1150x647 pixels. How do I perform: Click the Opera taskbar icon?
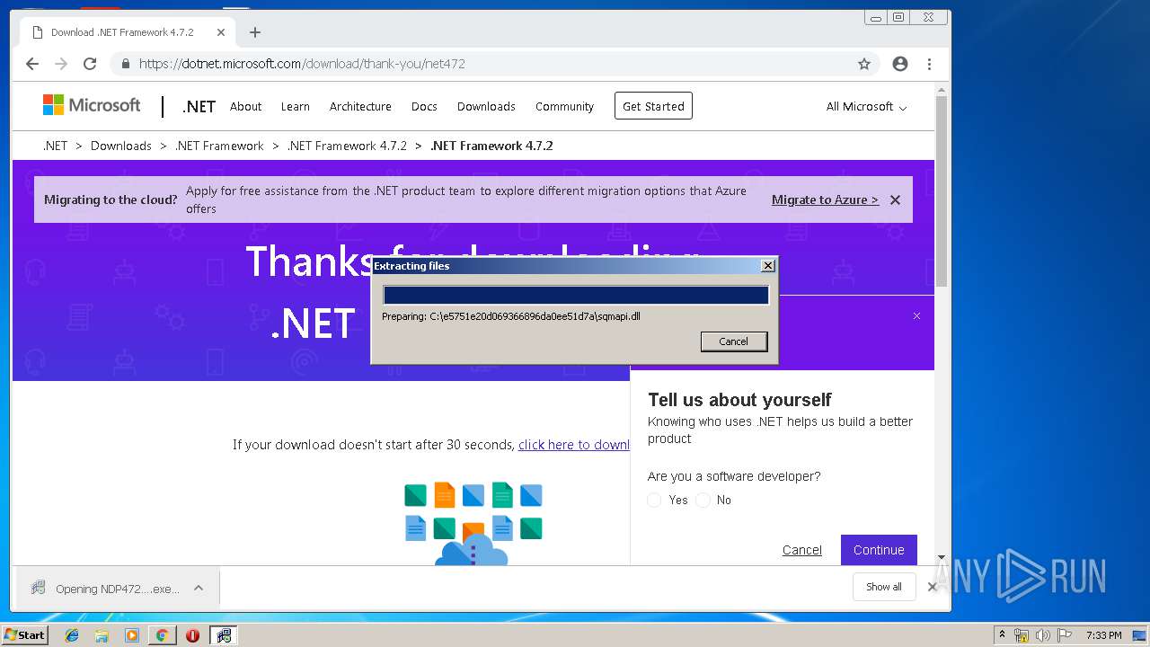192,635
